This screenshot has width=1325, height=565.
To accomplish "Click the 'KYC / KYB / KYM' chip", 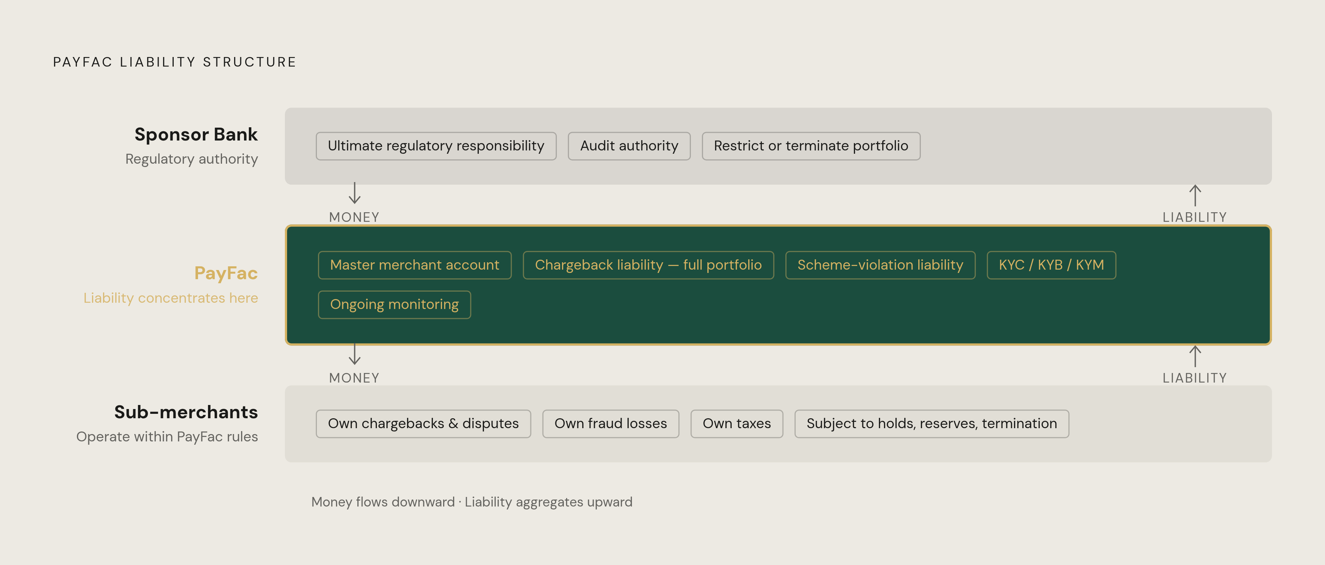I will [1052, 265].
